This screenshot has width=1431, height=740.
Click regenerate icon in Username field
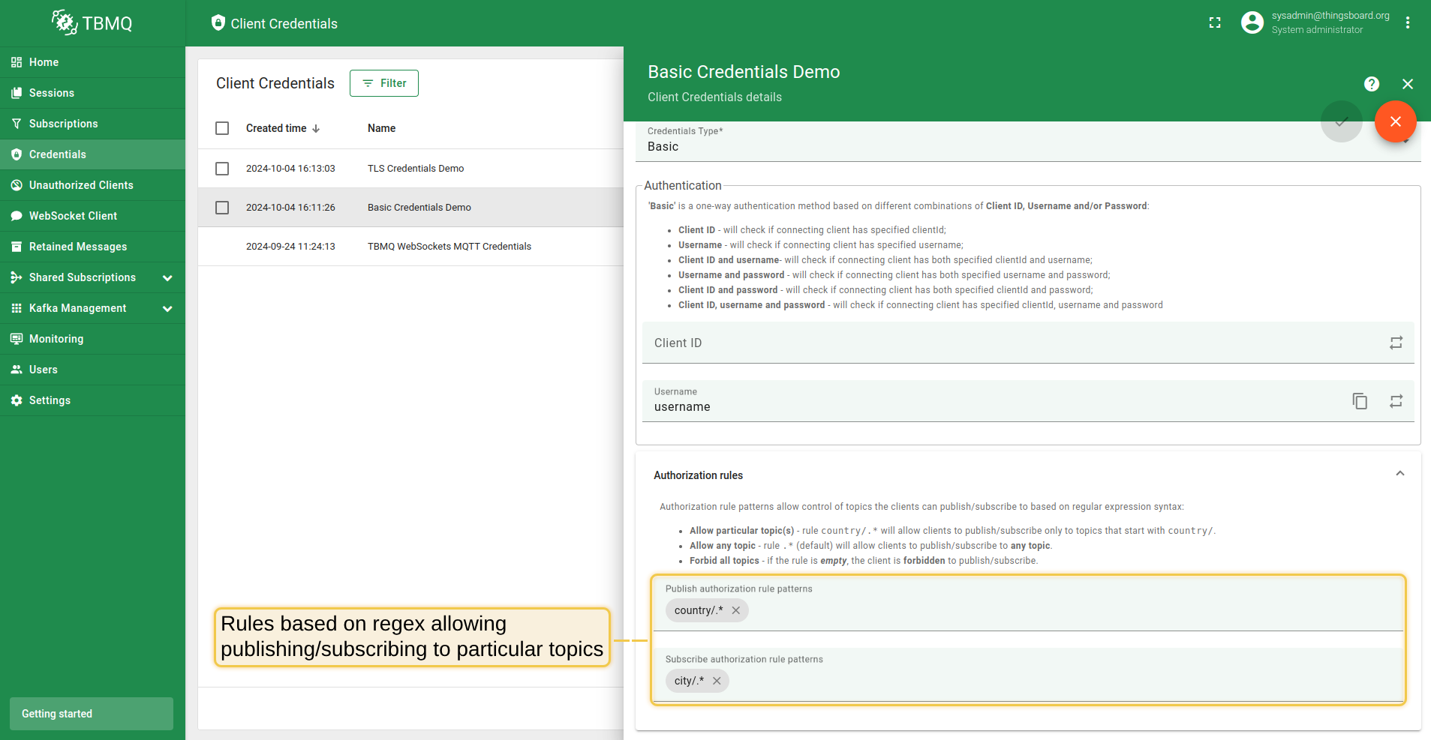(1396, 401)
